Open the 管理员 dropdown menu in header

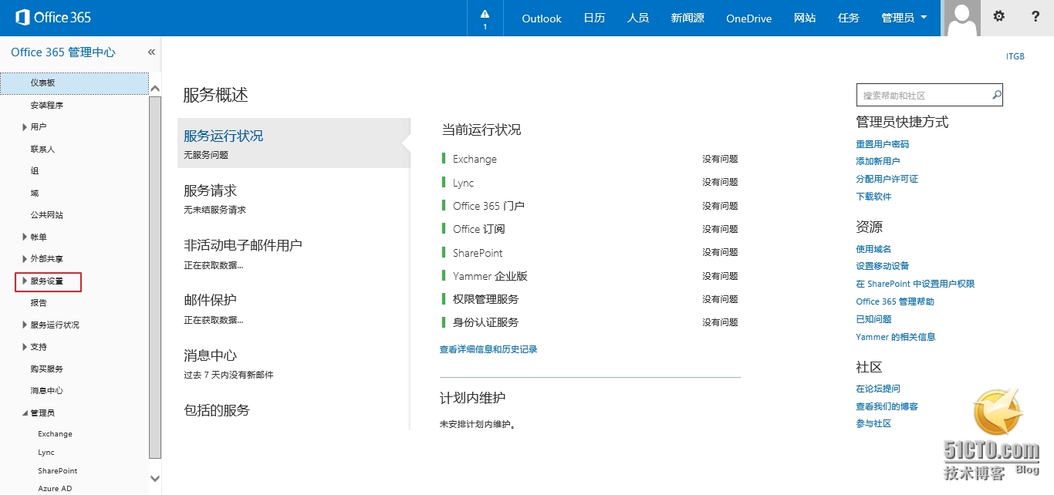(904, 19)
